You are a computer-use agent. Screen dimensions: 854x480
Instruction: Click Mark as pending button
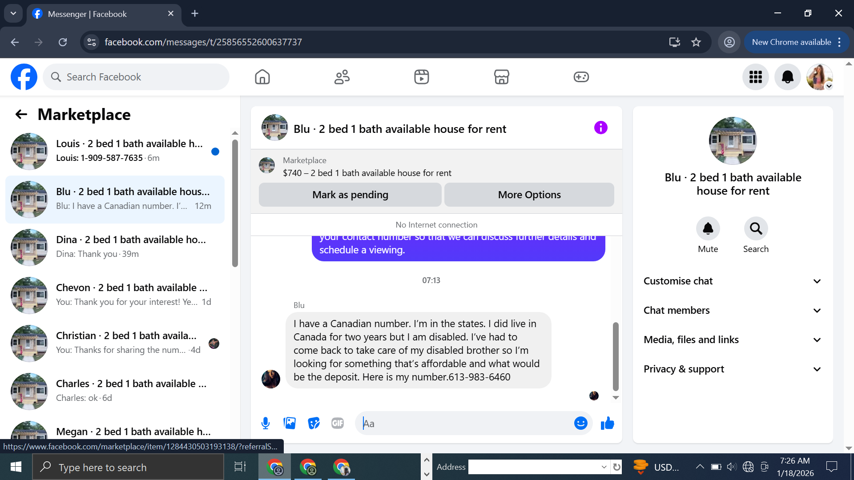[x=350, y=195]
